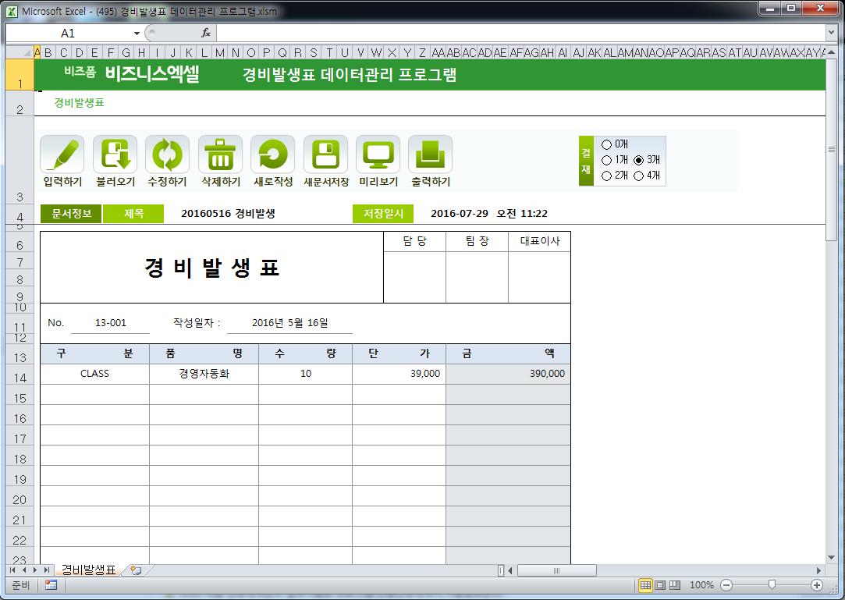The image size is (845, 600).
Task: Choose the 4개 approval radio option
Action: point(639,176)
